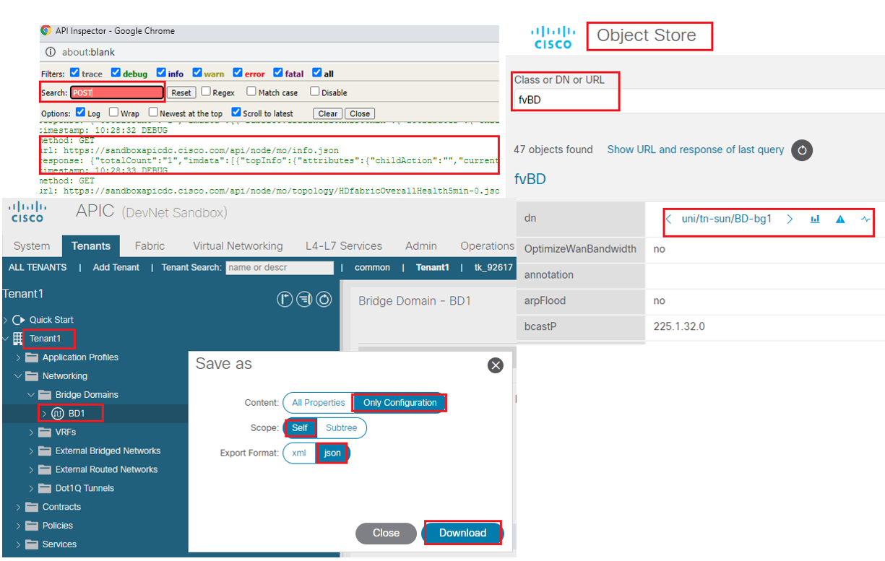Viewport: 885px width, 561px height.
Task: Click the Reset button beside Search
Action: [181, 92]
